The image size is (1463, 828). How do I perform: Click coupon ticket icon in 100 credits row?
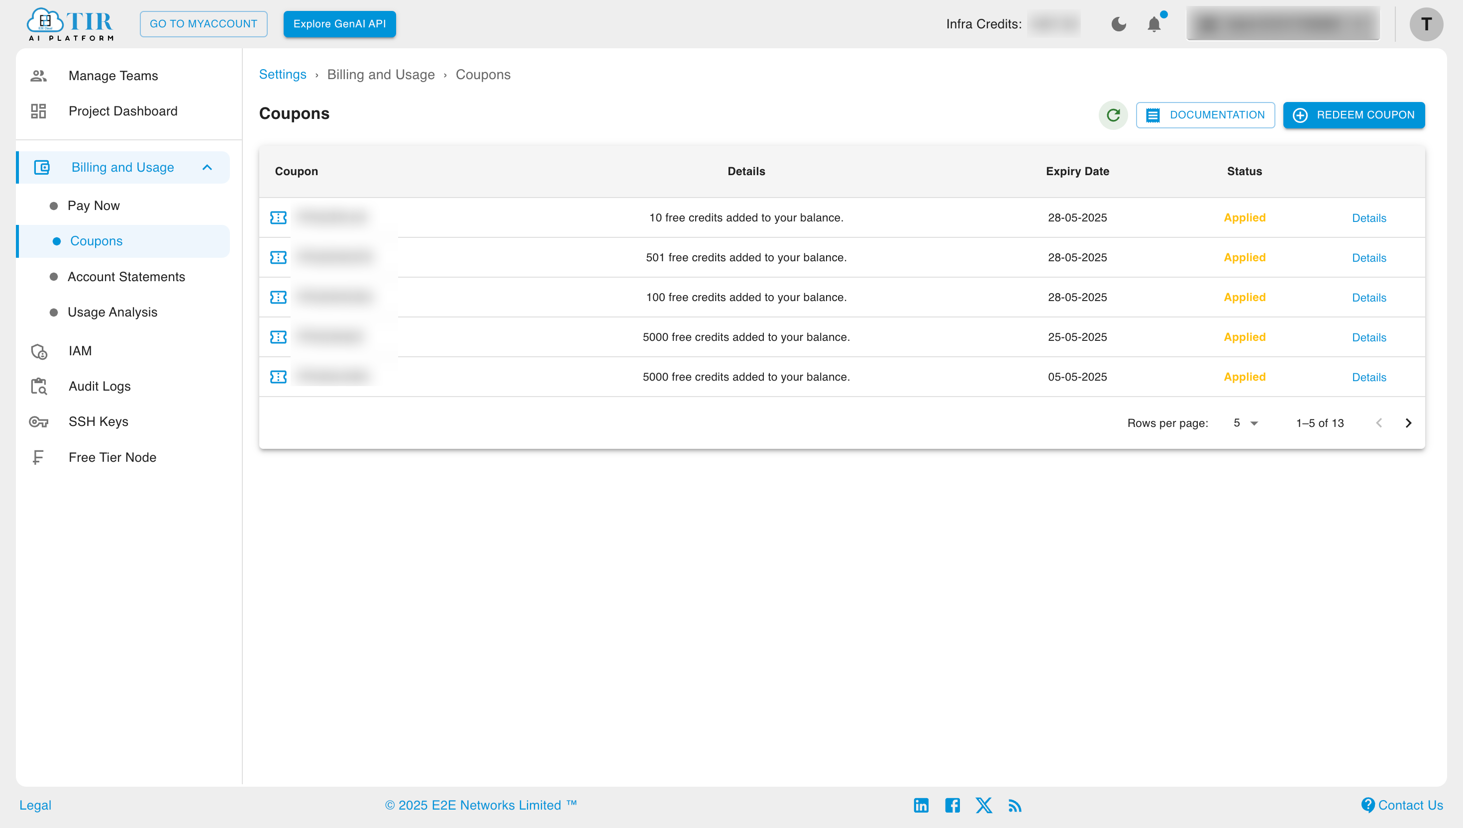[278, 298]
